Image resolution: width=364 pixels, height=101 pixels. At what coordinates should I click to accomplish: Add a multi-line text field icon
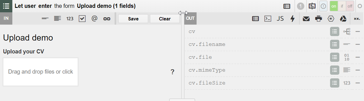point(57,19)
